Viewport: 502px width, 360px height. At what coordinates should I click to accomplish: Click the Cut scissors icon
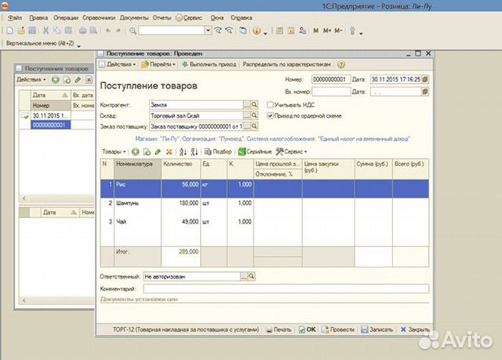pyautogui.click(x=45, y=31)
